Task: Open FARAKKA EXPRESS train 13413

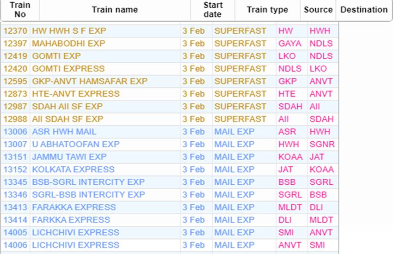Action: click(x=74, y=207)
